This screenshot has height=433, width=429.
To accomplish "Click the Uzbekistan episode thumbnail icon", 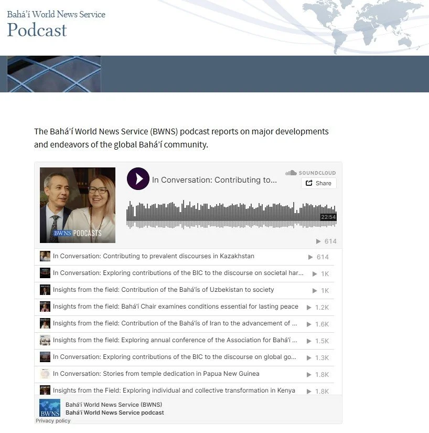I will [45, 290].
